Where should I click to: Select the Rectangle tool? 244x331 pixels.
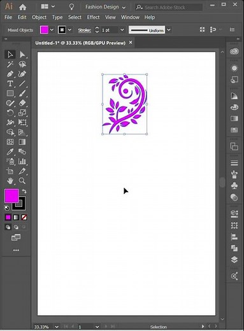10,94
